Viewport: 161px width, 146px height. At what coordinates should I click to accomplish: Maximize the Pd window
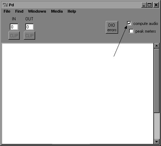coord(149,5)
